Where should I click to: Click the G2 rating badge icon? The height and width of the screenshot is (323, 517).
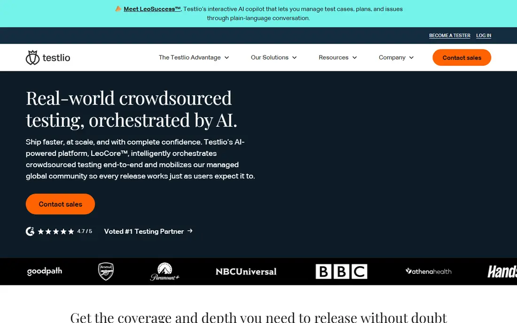[x=30, y=231]
